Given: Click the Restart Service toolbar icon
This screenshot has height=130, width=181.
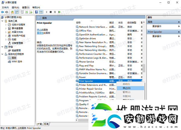Looking at the screenshot, I should [x=59, y=12].
